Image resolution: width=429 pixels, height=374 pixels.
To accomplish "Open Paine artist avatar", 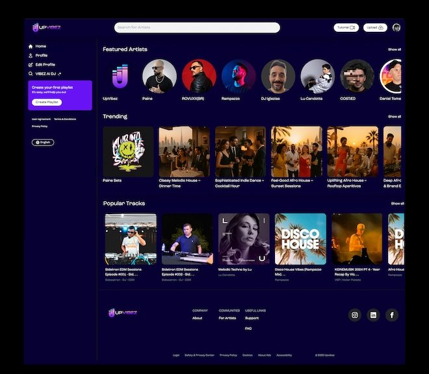I will pos(159,76).
